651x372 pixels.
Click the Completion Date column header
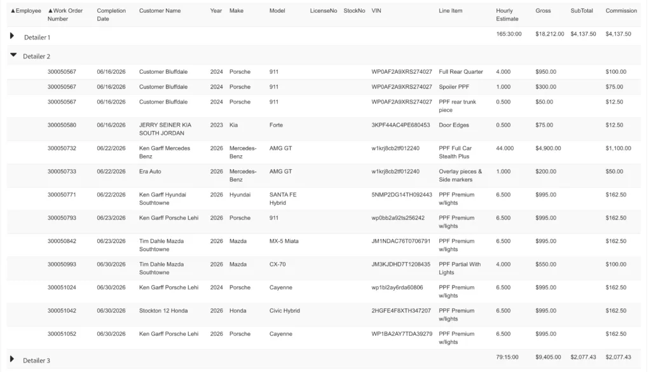pyautogui.click(x=111, y=15)
